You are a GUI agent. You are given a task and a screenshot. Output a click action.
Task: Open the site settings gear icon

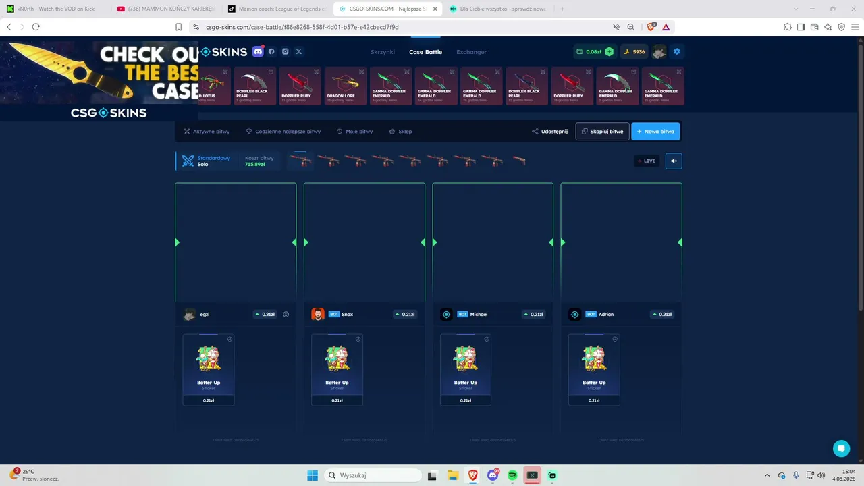[x=677, y=51]
